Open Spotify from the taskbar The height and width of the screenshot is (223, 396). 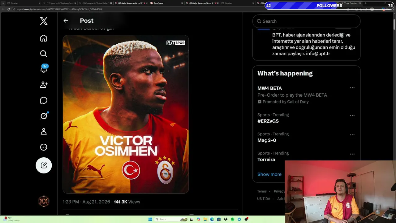[x=232, y=219]
